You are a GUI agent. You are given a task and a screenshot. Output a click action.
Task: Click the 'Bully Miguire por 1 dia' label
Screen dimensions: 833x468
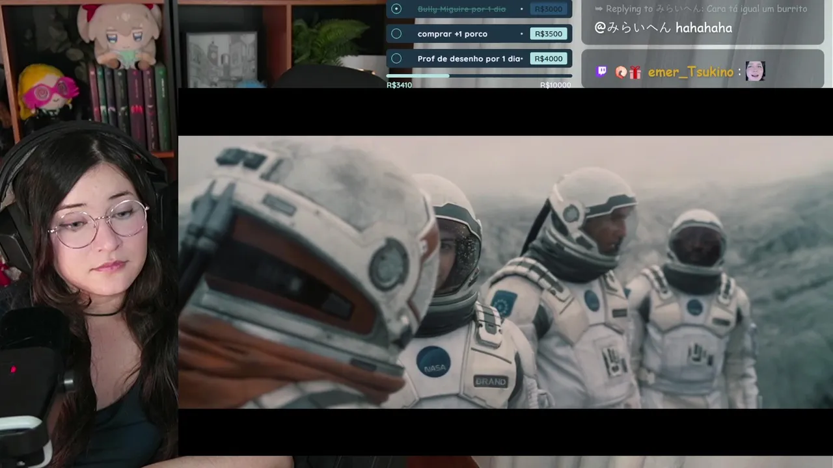(461, 9)
